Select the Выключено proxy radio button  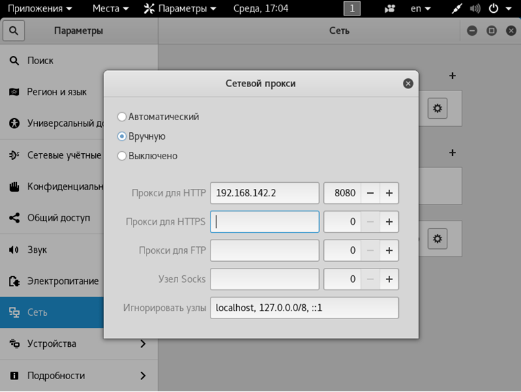coord(122,156)
